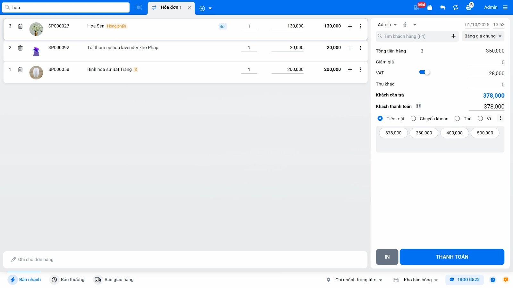513x288 pixels.
Task: Add a new customer with plus icon
Action: (x=453, y=36)
